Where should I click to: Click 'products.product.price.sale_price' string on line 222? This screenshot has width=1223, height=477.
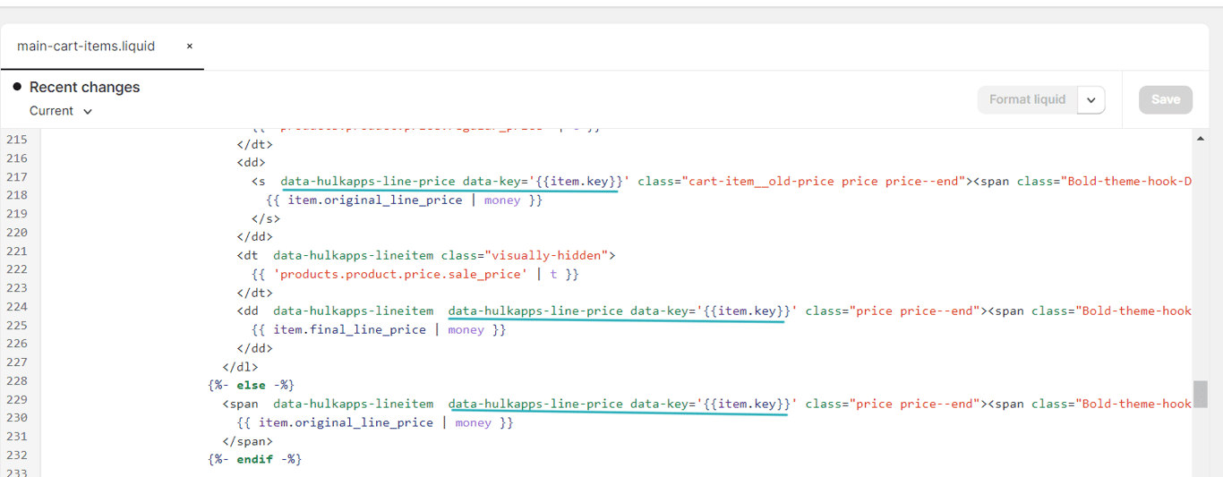tap(401, 274)
